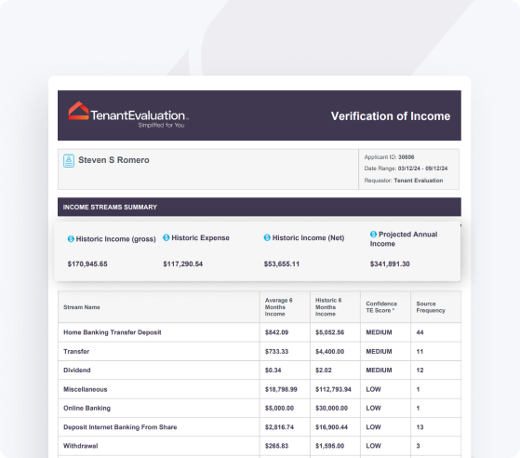Select the Home Banking Transfer Deposit row name

click(x=112, y=332)
